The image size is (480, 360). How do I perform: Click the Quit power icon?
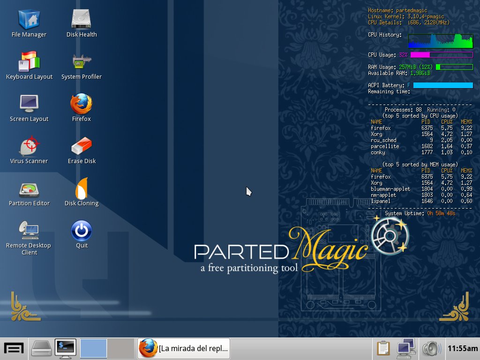coord(82,231)
